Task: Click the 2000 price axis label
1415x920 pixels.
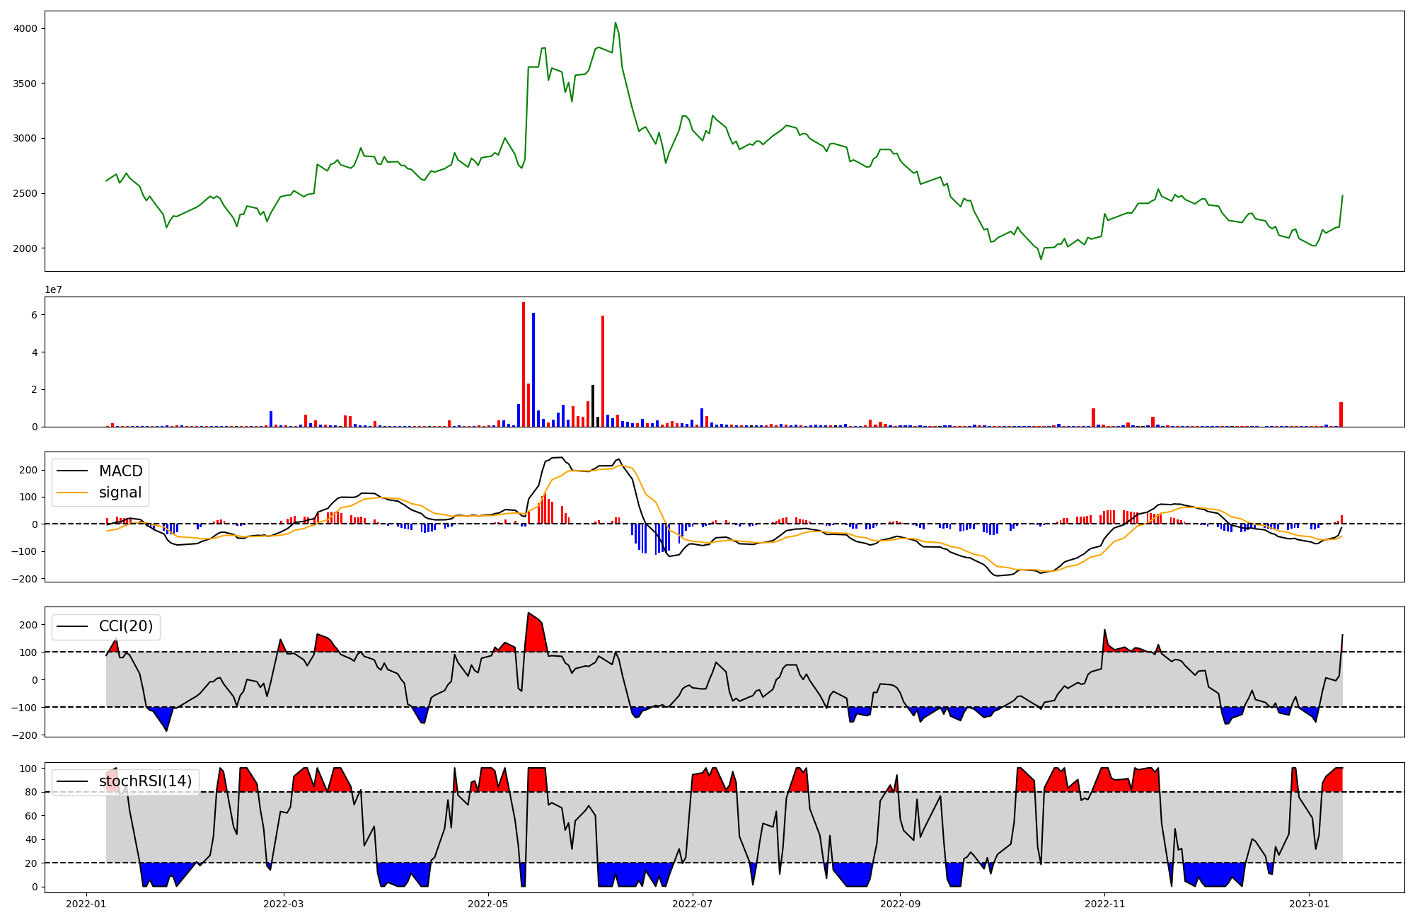Action: click(26, 248)
